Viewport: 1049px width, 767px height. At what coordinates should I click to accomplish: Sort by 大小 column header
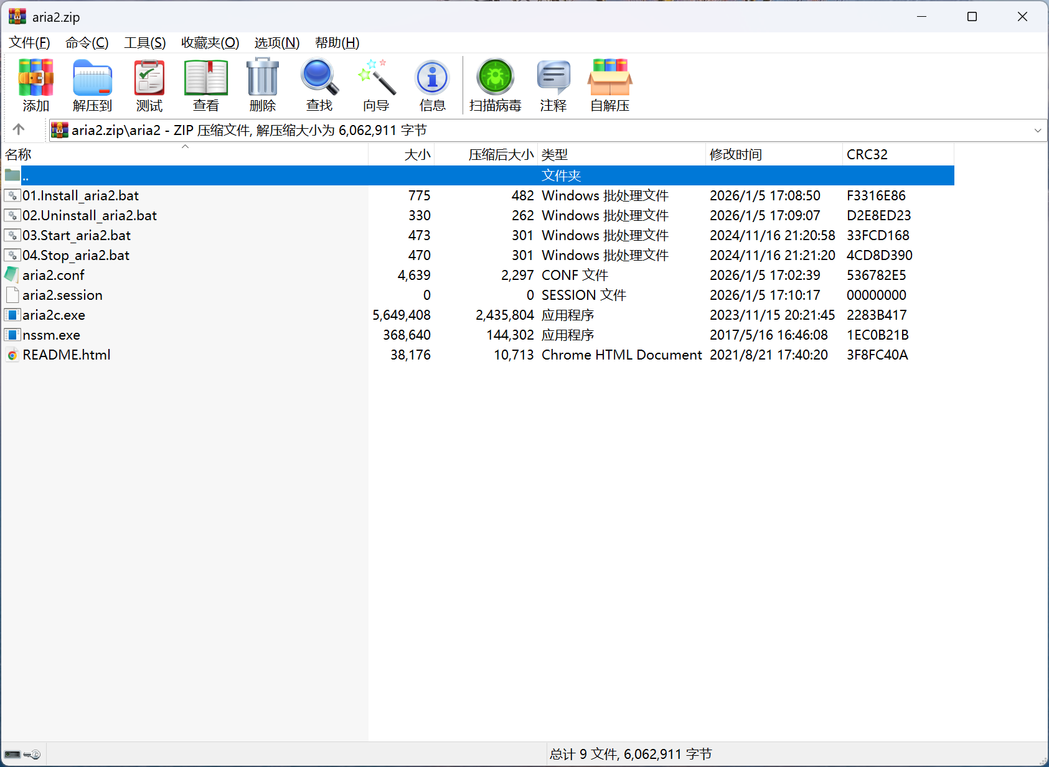pyautogui.click(x=402, y=154)
